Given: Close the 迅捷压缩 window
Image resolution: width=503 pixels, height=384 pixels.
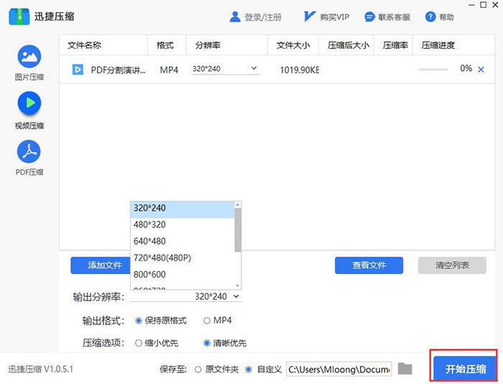Looking at the screenshot, I should pyautogui.click(x=495, y=5).
